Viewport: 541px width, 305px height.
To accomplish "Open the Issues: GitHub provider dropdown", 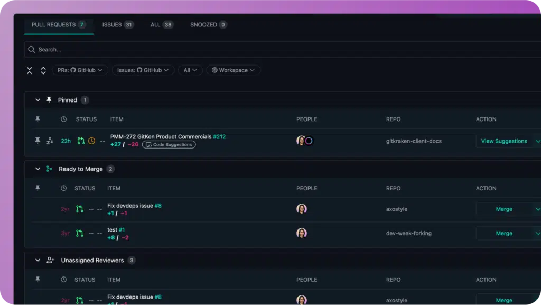I will pos(143,70).
